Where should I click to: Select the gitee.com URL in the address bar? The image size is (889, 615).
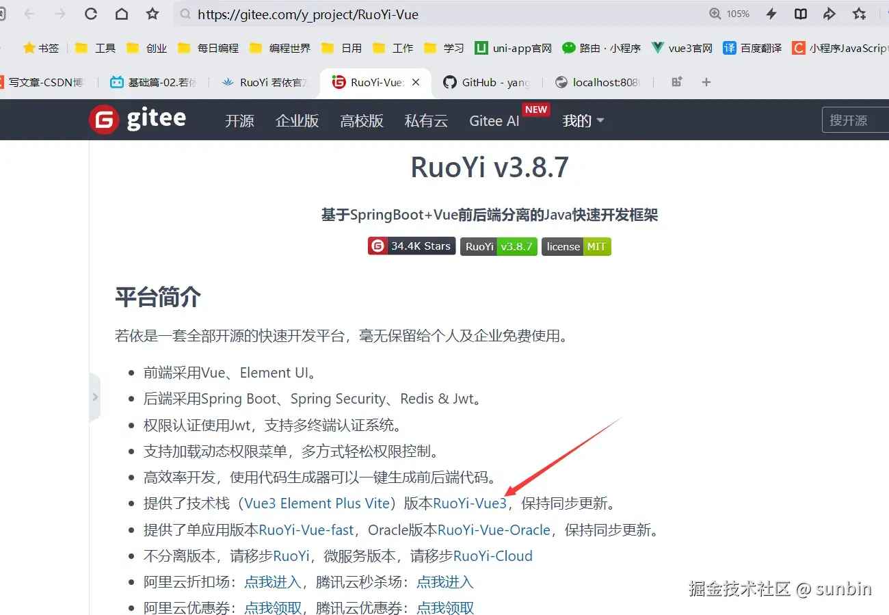(x=308, y=14)
